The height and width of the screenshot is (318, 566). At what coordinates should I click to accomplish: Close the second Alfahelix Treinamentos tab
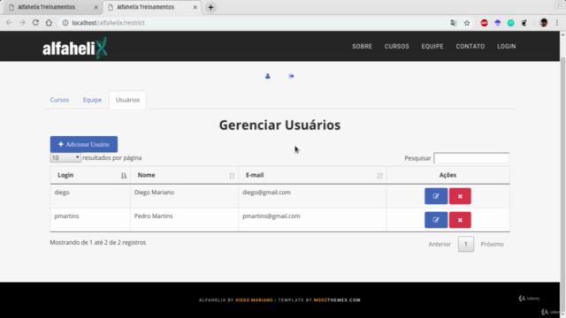point(195,7)
